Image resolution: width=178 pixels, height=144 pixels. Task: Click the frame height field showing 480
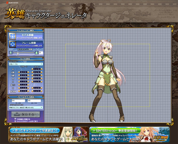click(34, 101)
